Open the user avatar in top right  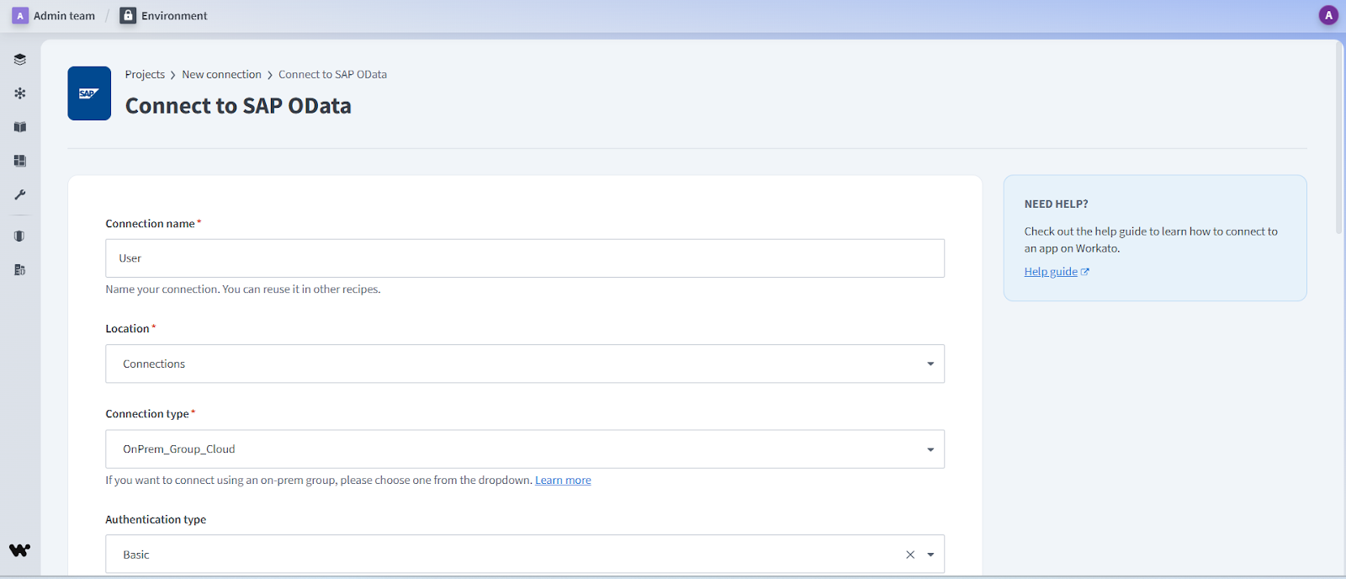[x=1328, y=15]
